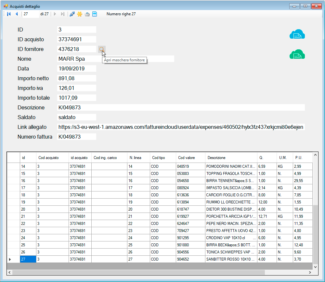Screen dimensions: 325x282
Task: Click Q. cell 12,71
Action: 267,216
